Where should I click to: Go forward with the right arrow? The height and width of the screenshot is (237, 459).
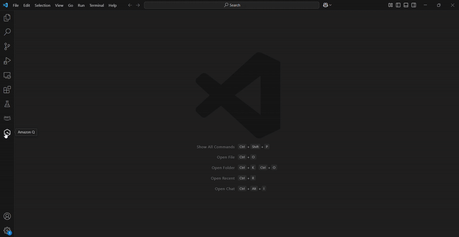[138, 5]
